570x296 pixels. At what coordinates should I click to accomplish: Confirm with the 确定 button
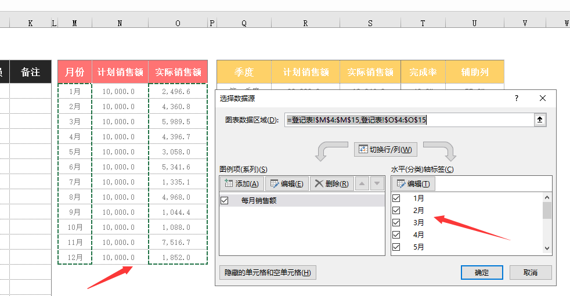482,272
